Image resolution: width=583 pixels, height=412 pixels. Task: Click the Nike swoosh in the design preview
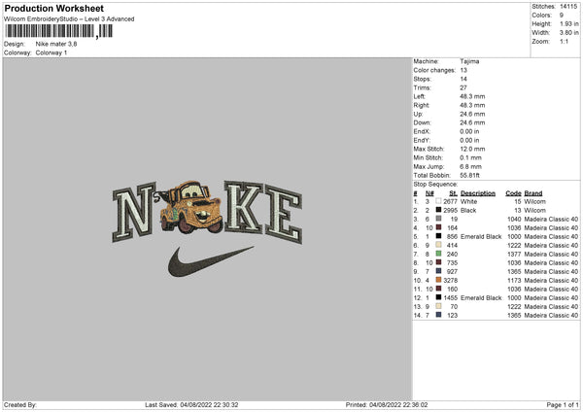[x=211, y=261]
